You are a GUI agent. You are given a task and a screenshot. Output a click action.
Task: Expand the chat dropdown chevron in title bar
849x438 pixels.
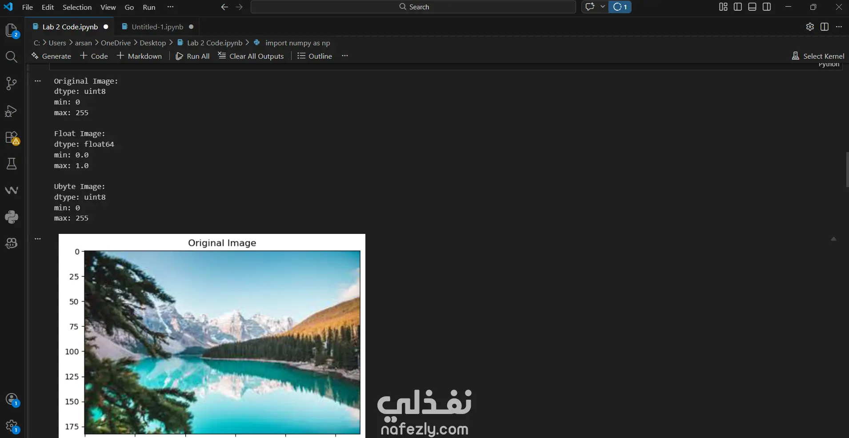coord(603,7)
